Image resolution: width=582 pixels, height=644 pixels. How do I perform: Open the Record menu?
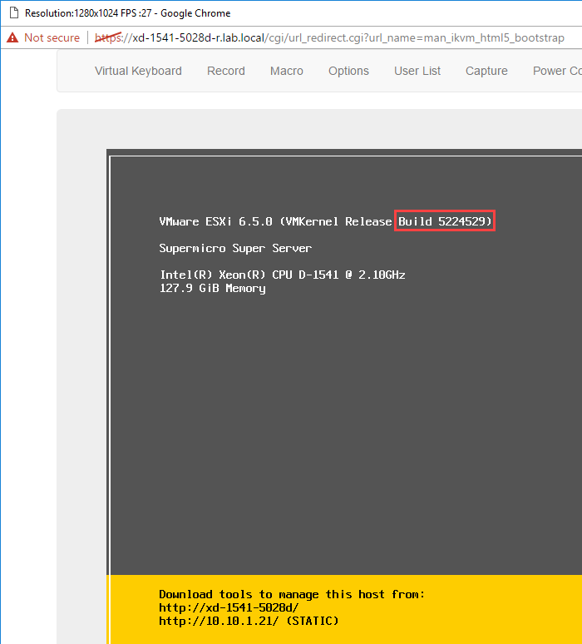click(x=226, y=71)
